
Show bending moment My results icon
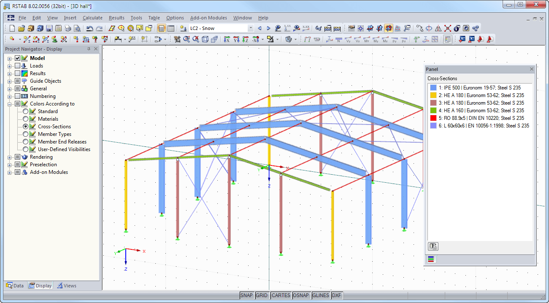376,39
